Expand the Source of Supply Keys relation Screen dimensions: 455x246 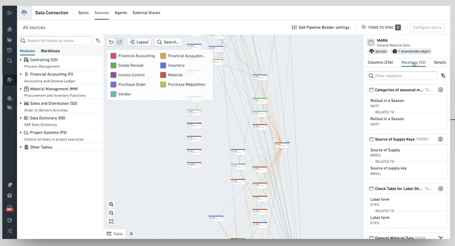pos(440,139)
